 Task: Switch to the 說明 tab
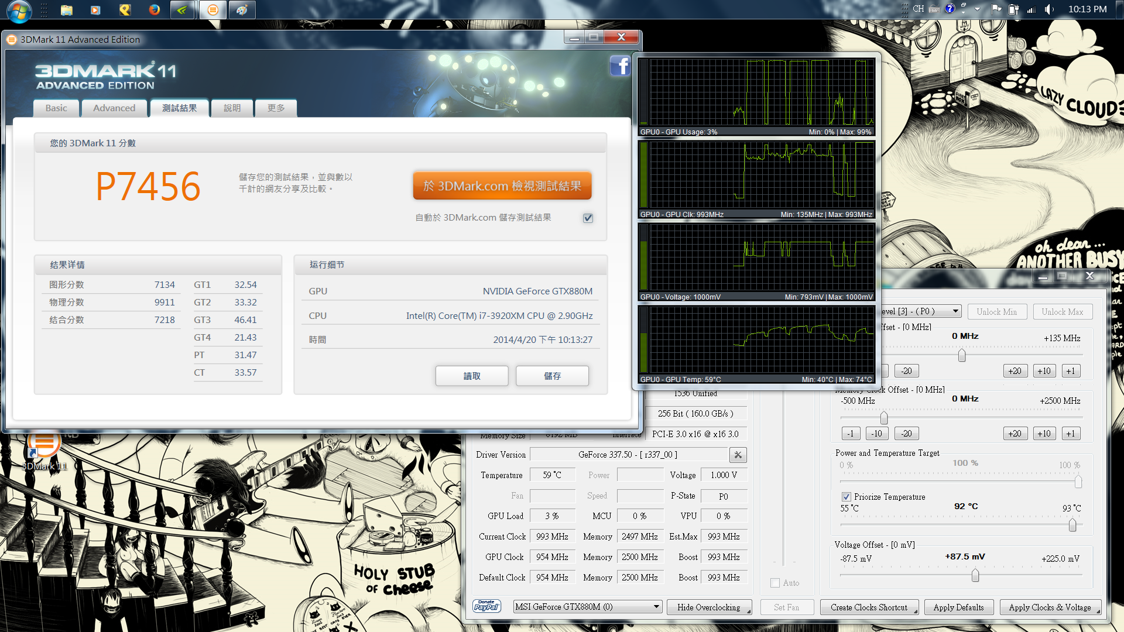pos(232,108)
